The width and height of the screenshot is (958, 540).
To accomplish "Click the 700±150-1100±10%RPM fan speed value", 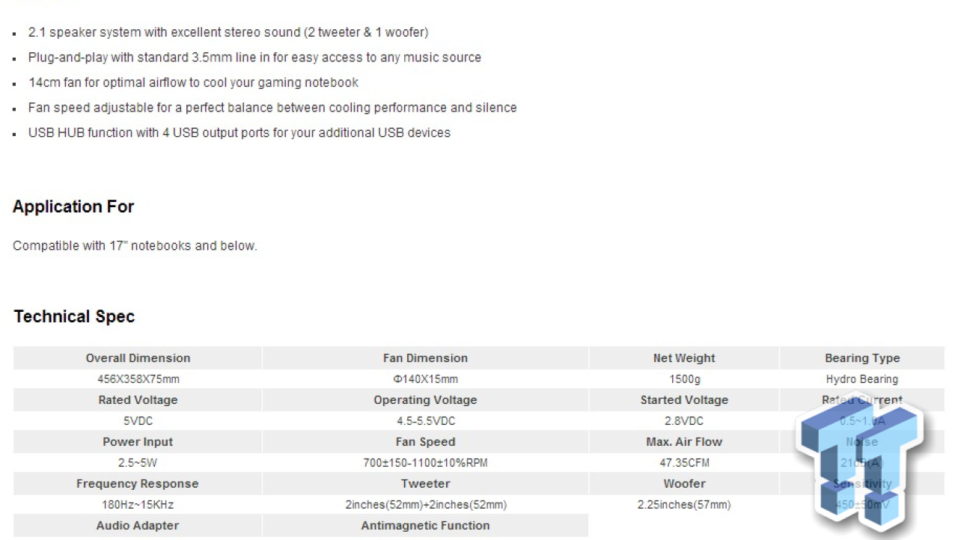I will pos(425,463).
